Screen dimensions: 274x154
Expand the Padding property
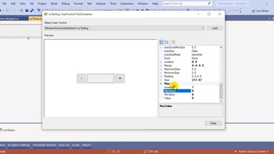(161, 76)
